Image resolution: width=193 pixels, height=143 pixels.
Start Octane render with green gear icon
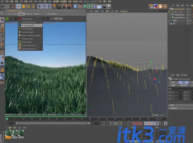click(7, 19)
